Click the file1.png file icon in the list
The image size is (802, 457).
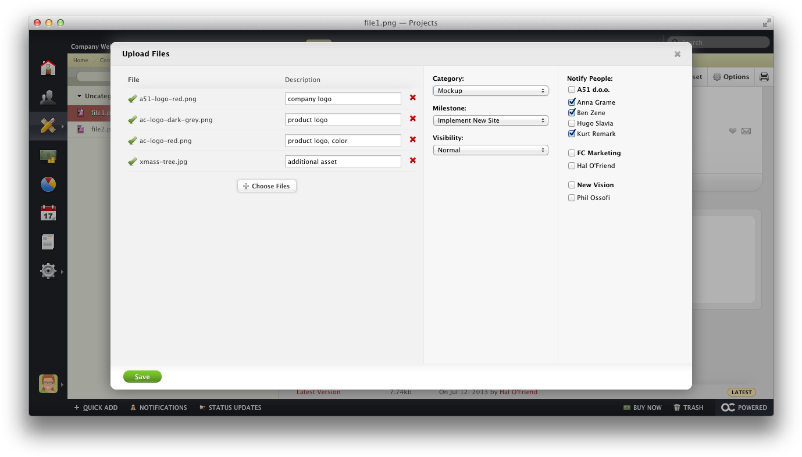81,113
